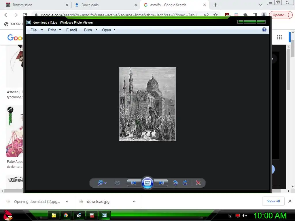Open the Google apps grid
This screenshot has width=295, height=221.
click(279, 37)
